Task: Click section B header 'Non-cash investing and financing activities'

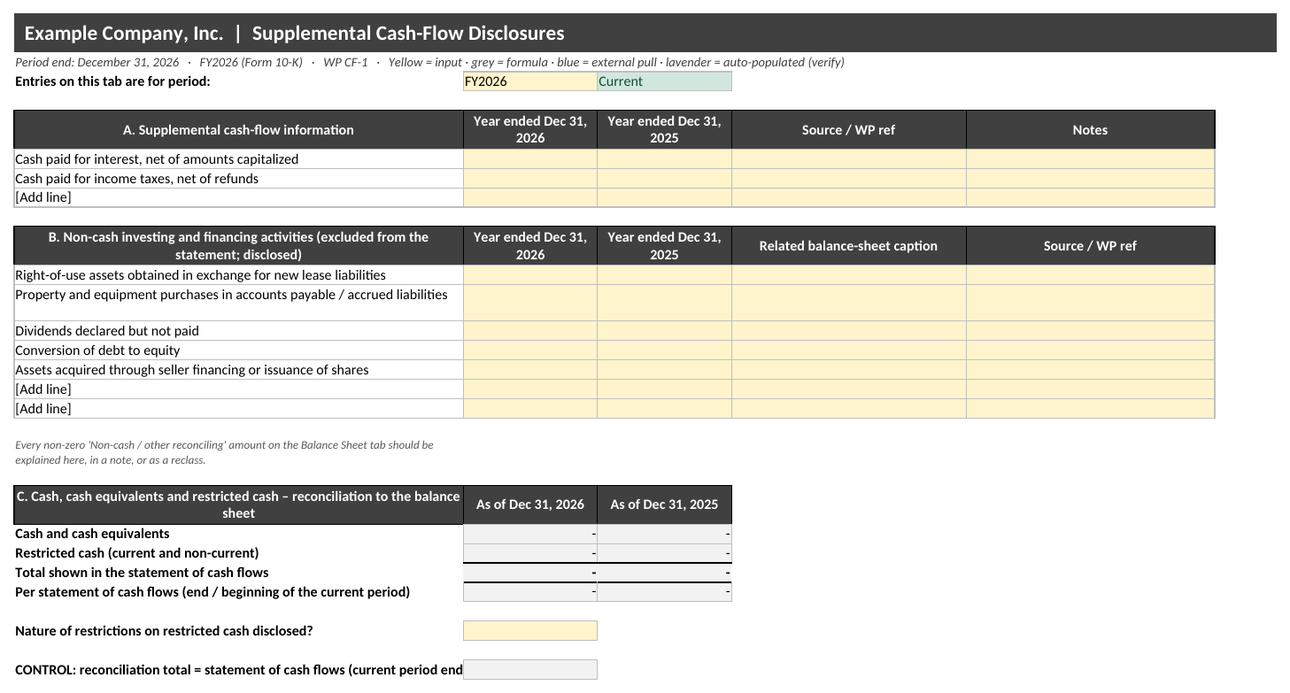Action: pyautogui.click(x=238, y=246)
